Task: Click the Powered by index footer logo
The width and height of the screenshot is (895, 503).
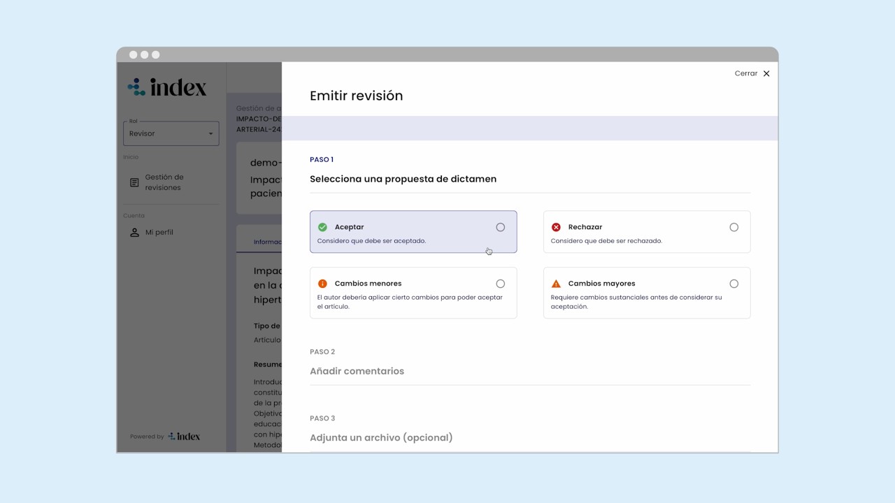Action: coord(184,437)
